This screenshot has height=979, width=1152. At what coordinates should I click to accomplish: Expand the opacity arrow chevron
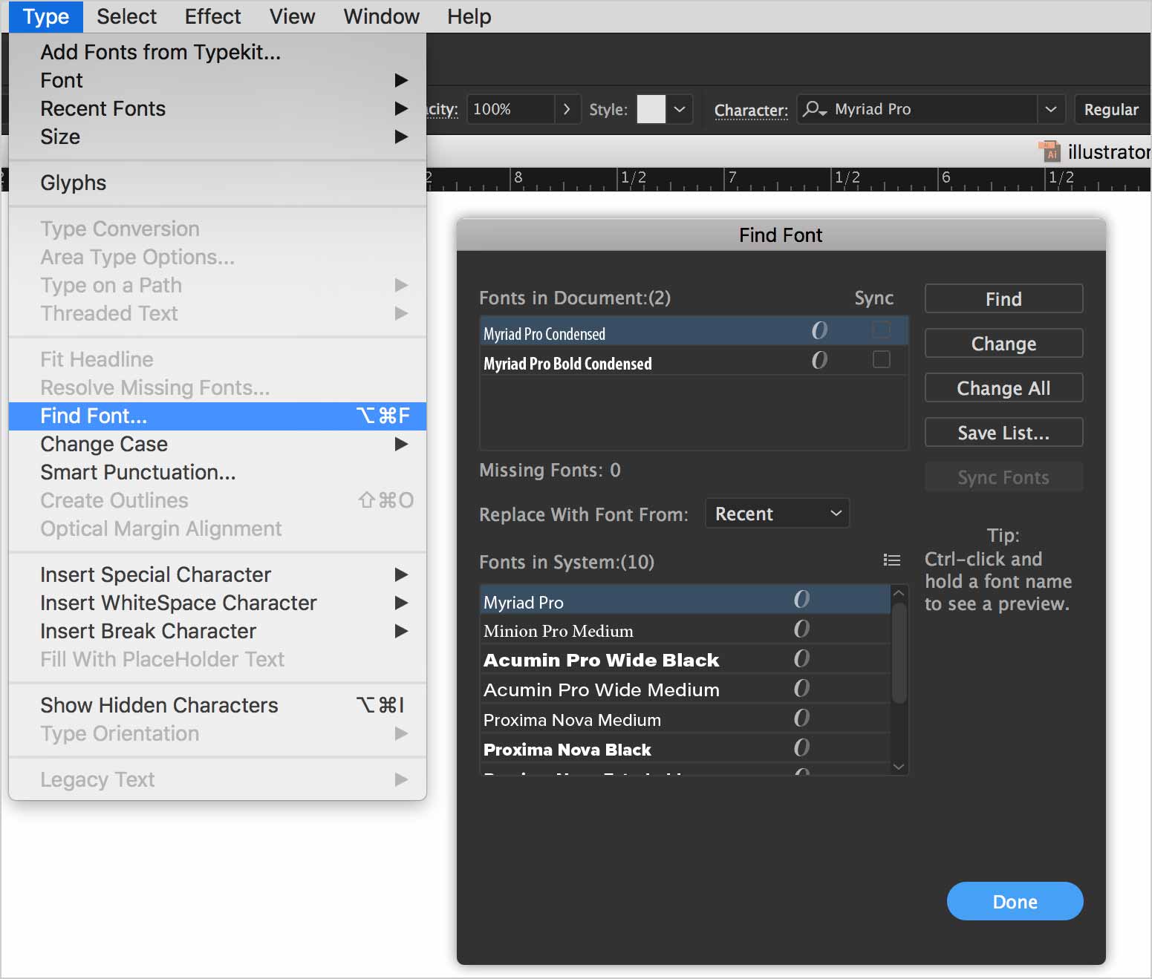pos(567,109)
